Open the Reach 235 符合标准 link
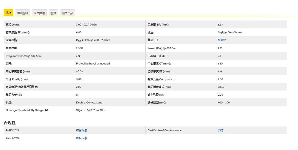Image resolution: width=298 pixels, height=150 pixels. (x=81, y=138)
